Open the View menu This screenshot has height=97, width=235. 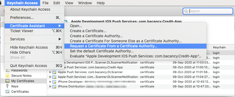tap(69, 3)
